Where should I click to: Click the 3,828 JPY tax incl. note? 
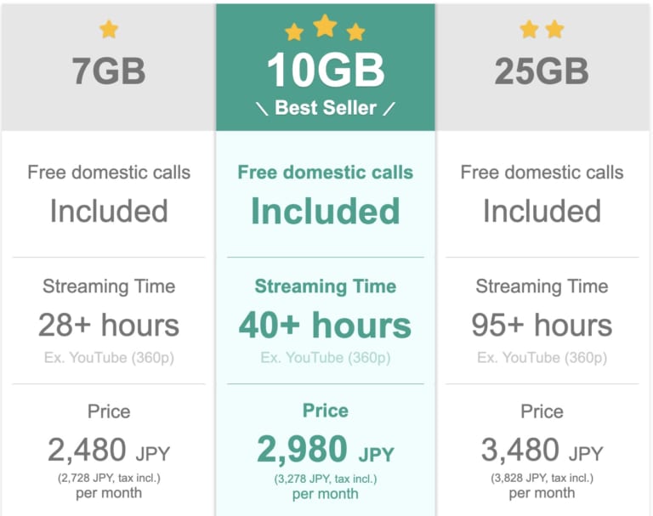coord(542,478)
